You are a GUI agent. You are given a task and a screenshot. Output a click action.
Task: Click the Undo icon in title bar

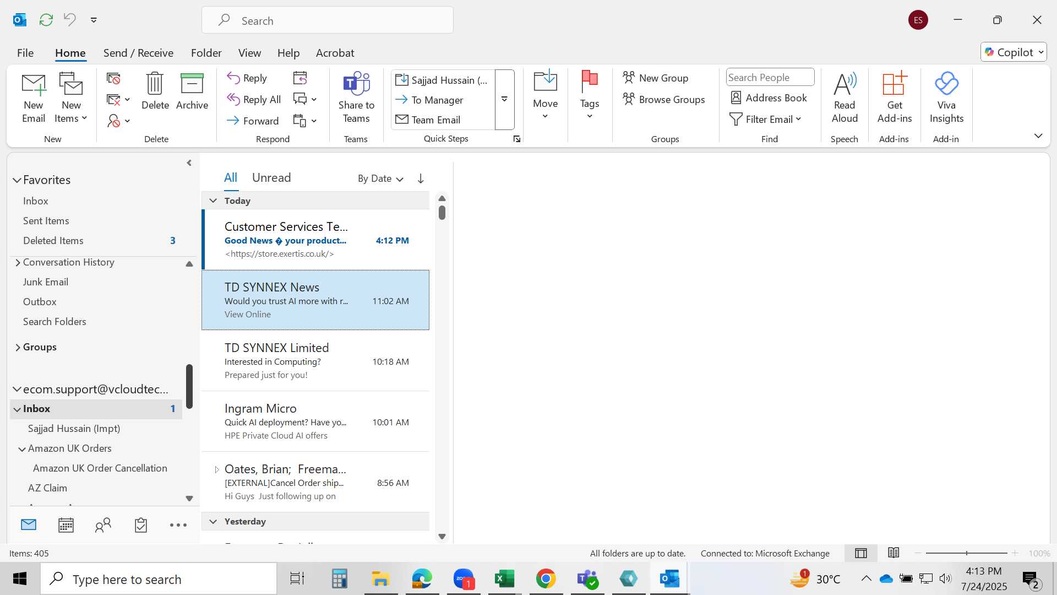69,20
